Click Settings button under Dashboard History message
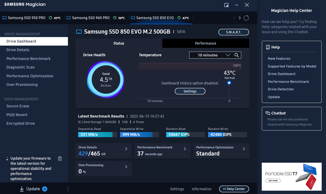The image size is (326, 194). 190,91
